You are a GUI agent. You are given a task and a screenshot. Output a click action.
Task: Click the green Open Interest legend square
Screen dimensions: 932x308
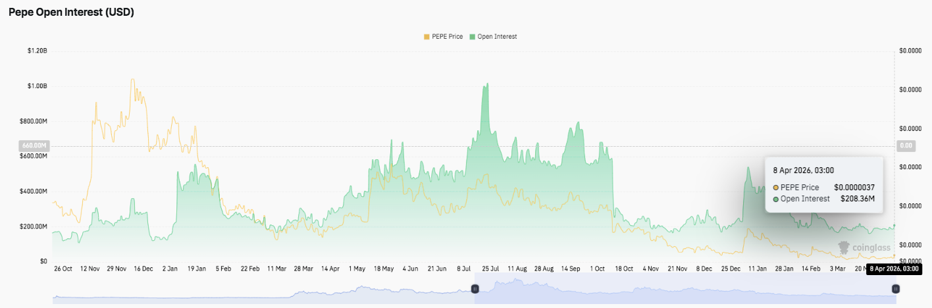[x=472, y=37]
